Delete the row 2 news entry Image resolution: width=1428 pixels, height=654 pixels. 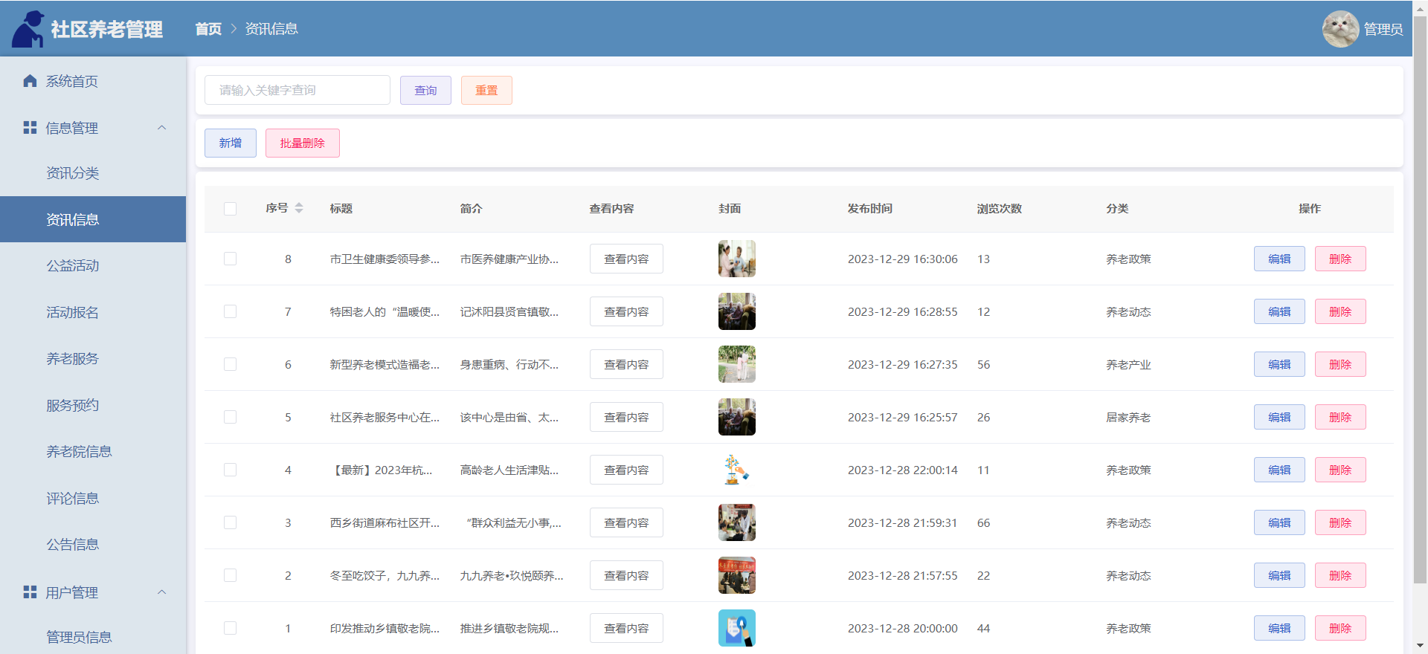1340,575
